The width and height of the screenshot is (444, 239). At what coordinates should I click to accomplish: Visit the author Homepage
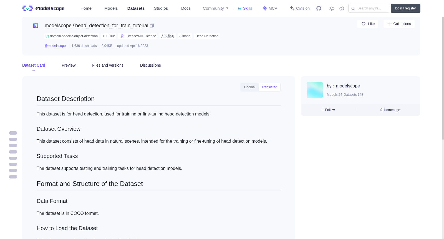pos(390,110)
